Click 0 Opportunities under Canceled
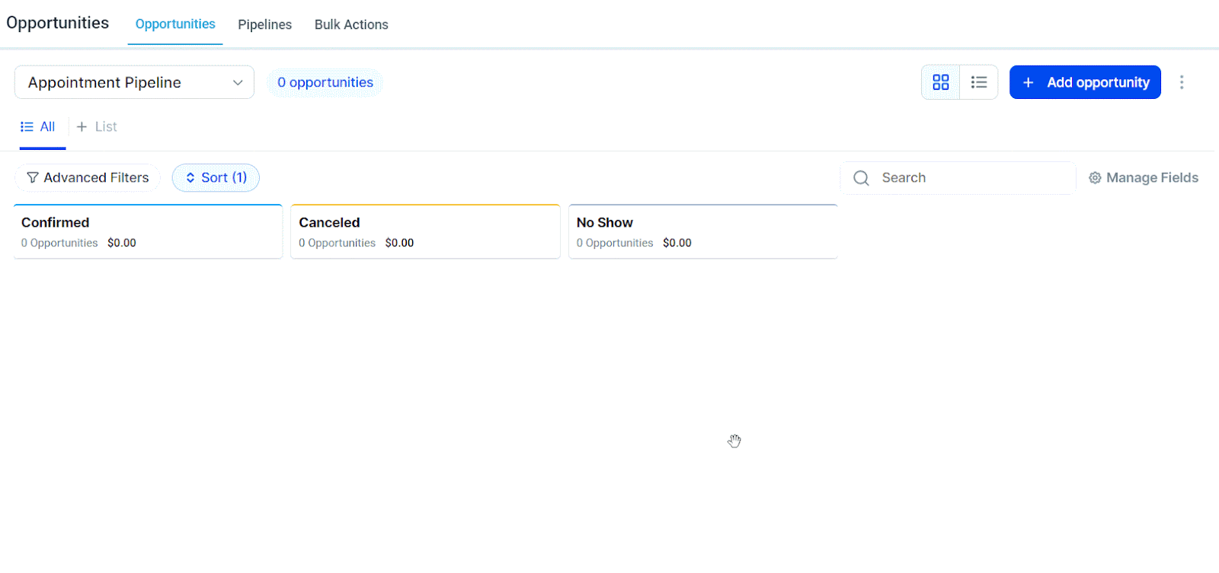The image size is (1219, 573). 338,243
